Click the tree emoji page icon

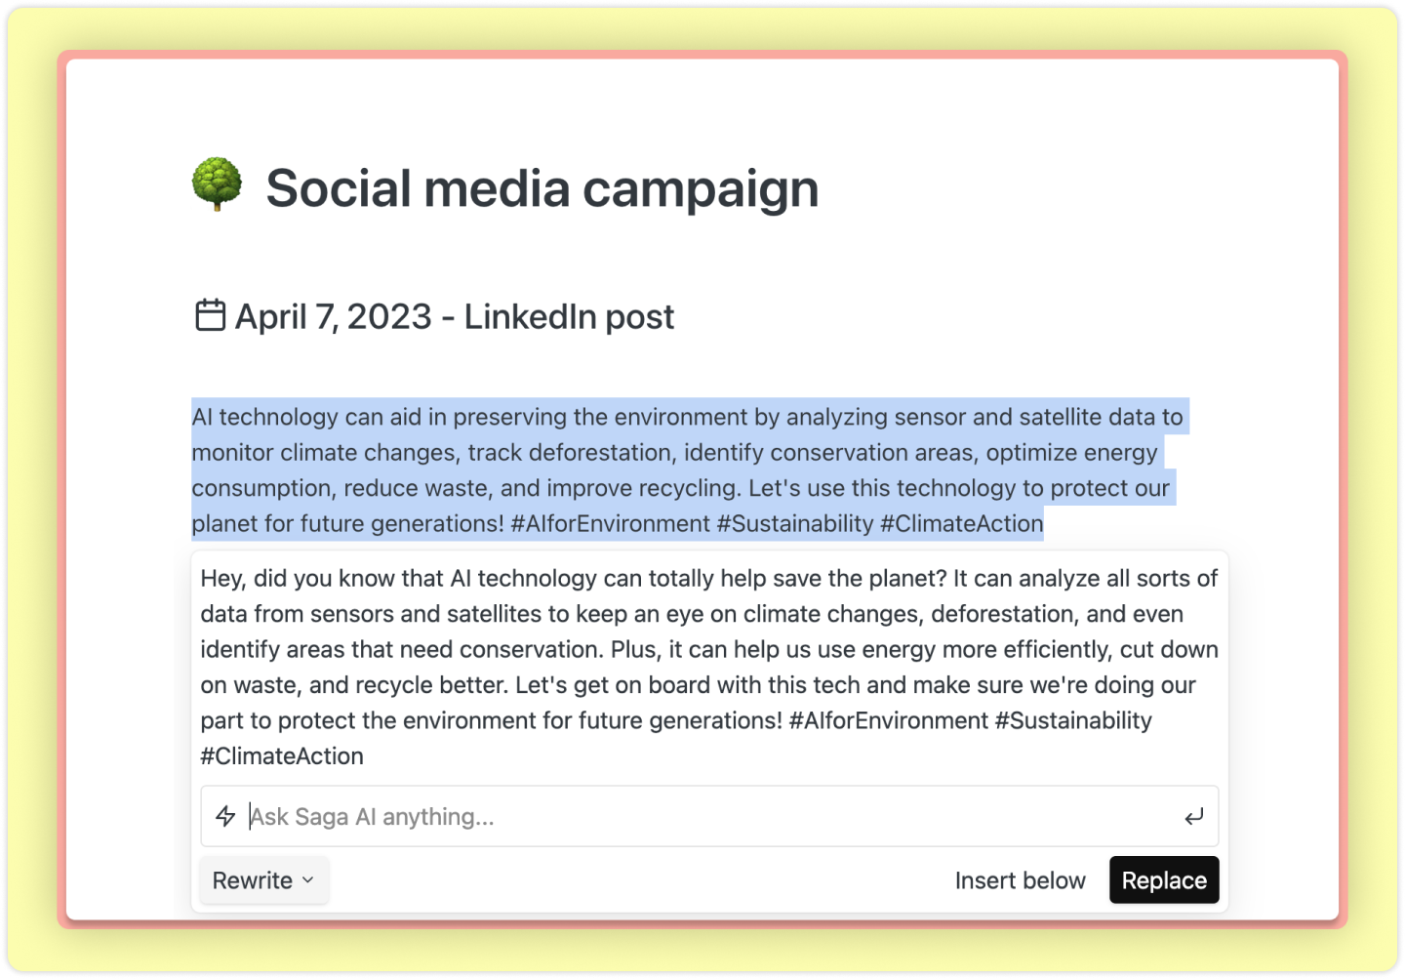pyautogui.click(x=217, y=184)
